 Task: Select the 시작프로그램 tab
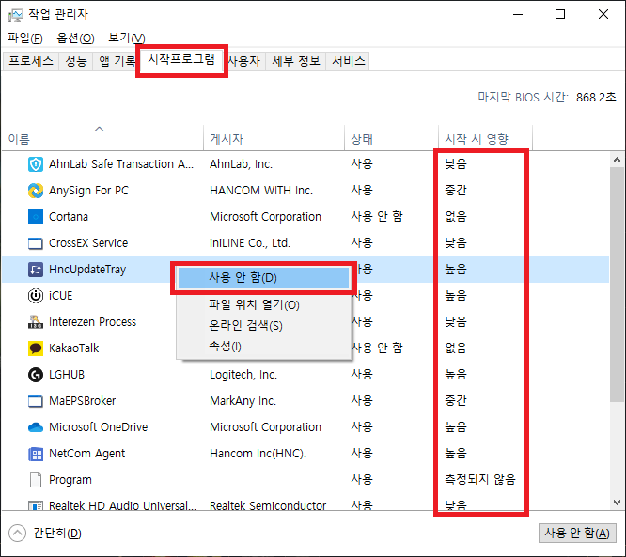coord(181,60)
